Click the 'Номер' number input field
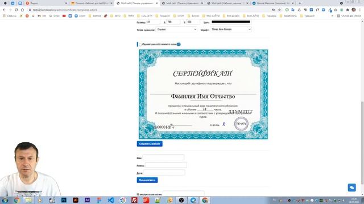 (x=166, y=165)
